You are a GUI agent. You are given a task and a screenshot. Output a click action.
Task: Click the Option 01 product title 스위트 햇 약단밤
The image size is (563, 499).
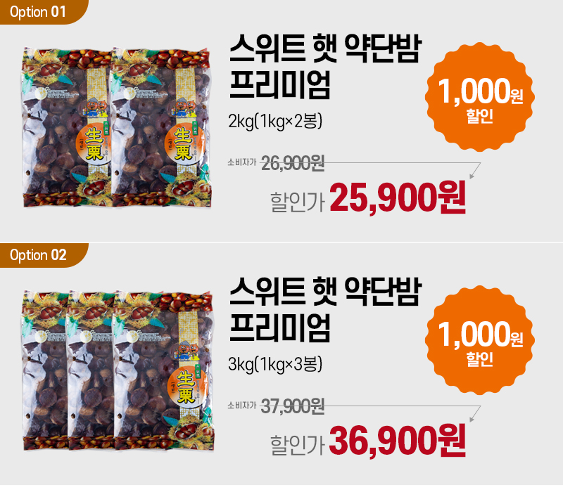click(x=326, y=48)
